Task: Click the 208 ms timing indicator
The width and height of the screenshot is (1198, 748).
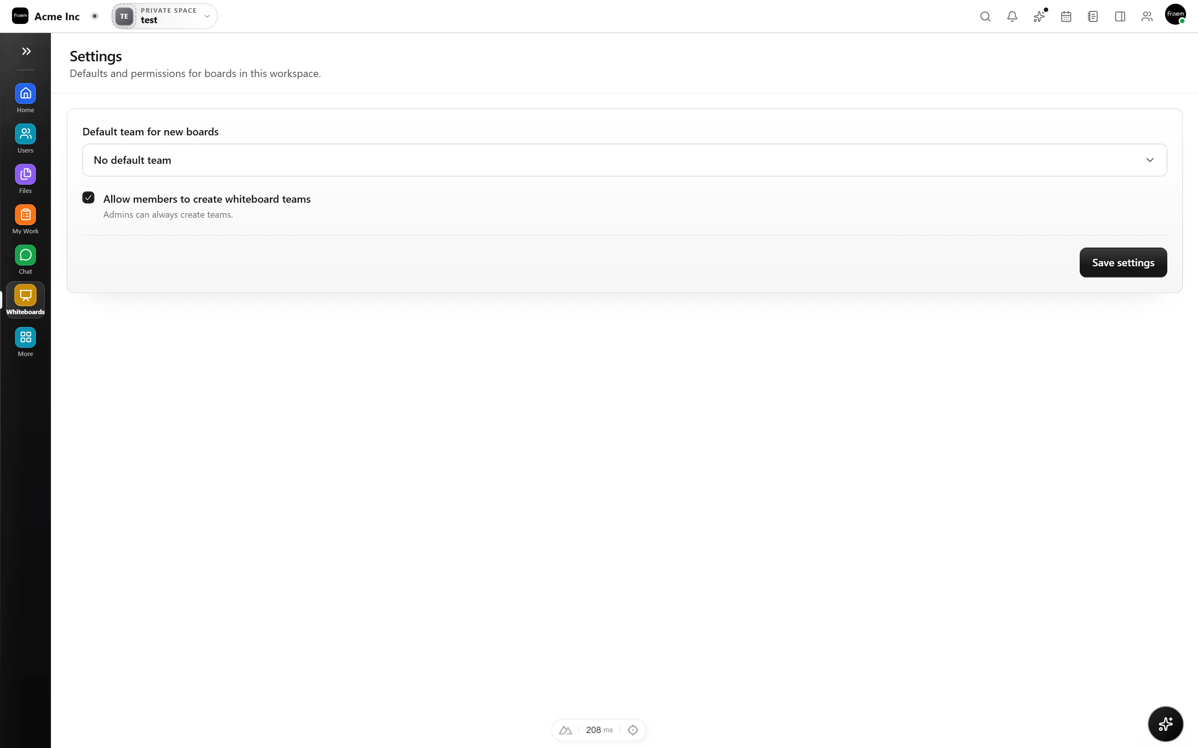Action: coord(599,730)
